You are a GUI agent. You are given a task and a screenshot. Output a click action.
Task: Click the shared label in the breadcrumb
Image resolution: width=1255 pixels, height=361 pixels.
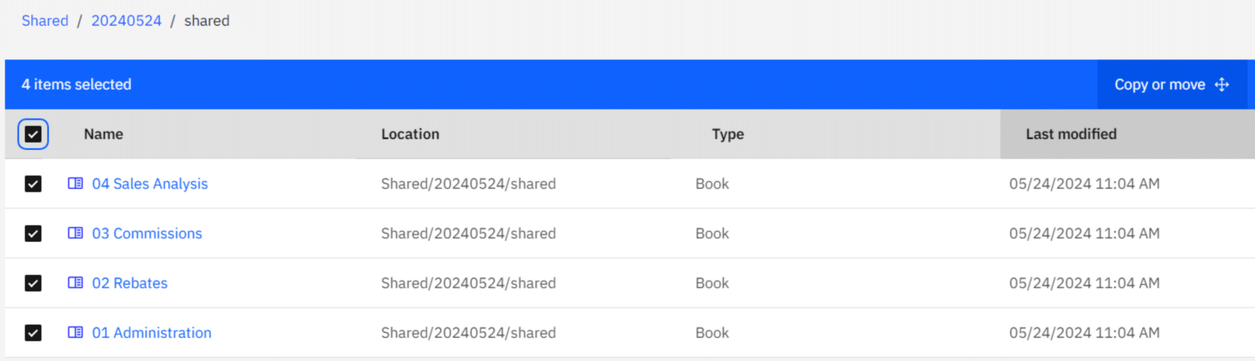coord(207,20)
